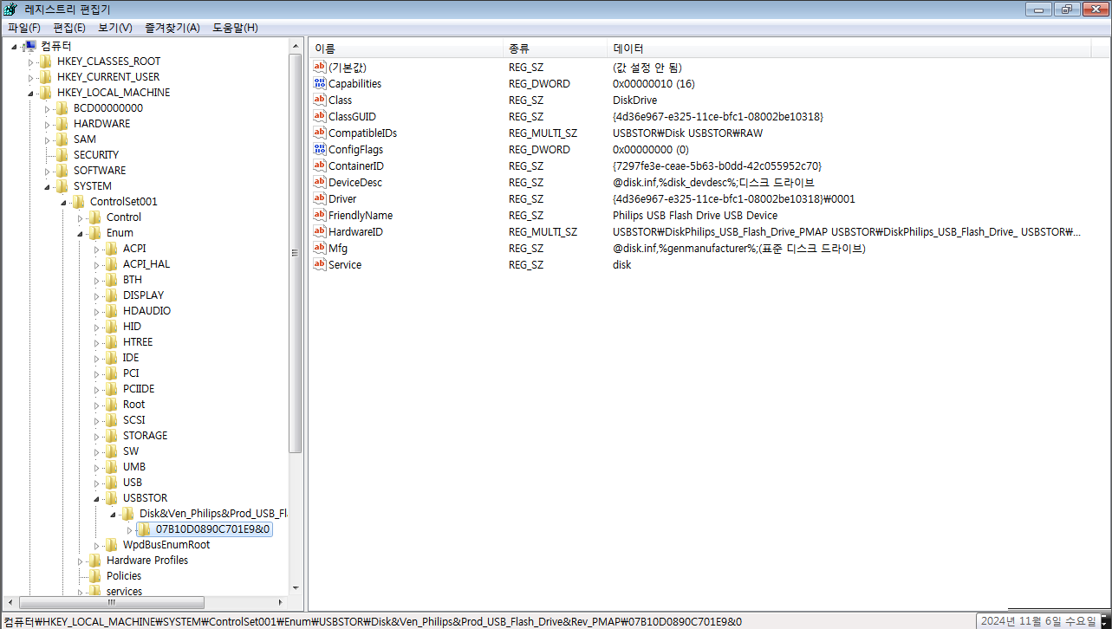
Task: Click the 종류 column header
Action: 555,49
